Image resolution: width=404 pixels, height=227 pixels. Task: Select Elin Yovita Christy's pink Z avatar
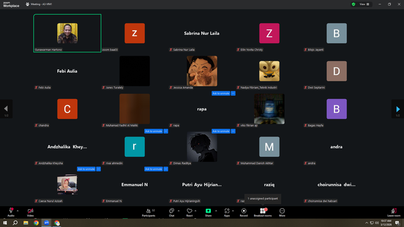(x=270, y=33)
